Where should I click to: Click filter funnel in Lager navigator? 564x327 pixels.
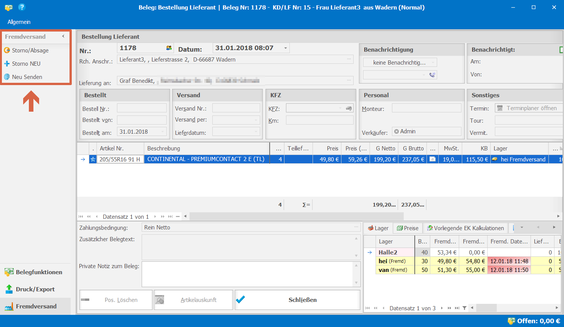[464, 308]
